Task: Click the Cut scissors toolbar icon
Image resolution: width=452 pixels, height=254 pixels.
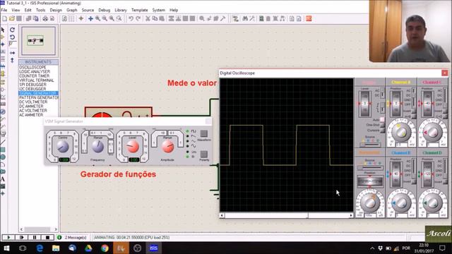Action: coord(148,19)
